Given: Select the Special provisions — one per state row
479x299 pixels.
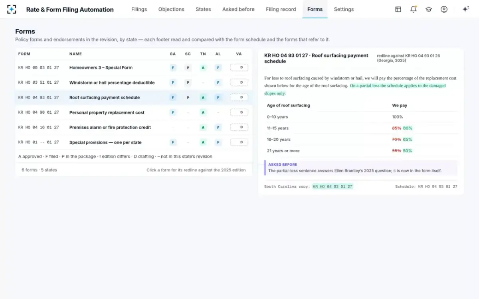Looking at the screenshot, I should [134, 142].
